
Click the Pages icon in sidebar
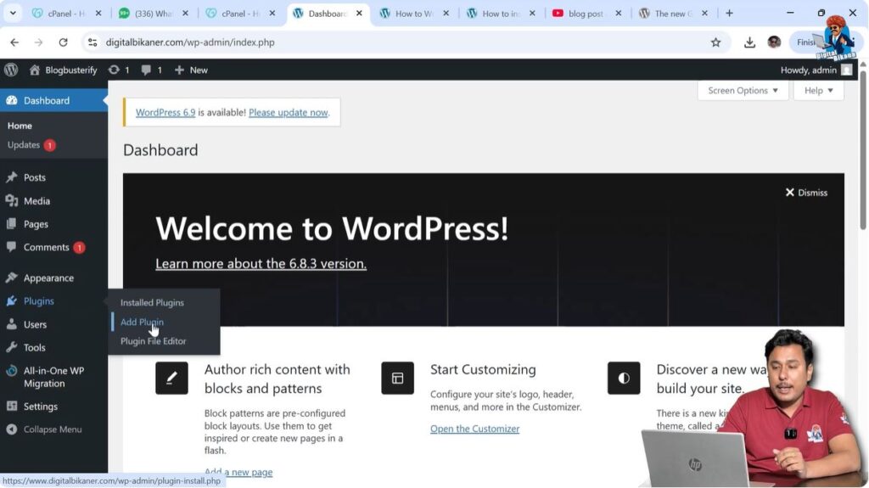tap(12, 224)
